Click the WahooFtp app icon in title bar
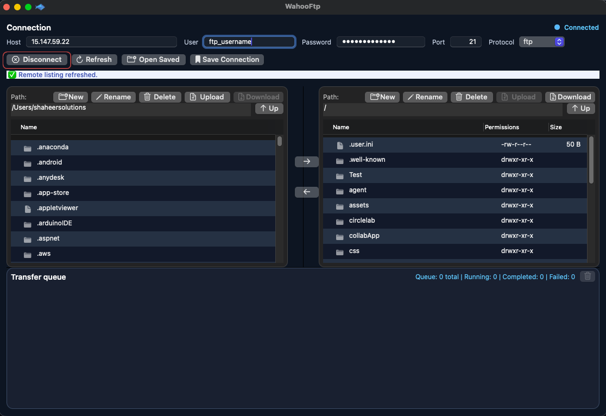 pos(40,7)
